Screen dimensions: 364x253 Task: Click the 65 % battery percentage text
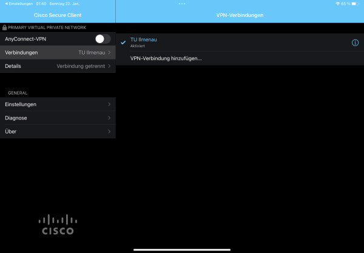pyautogui.click(x=346, y=4)
